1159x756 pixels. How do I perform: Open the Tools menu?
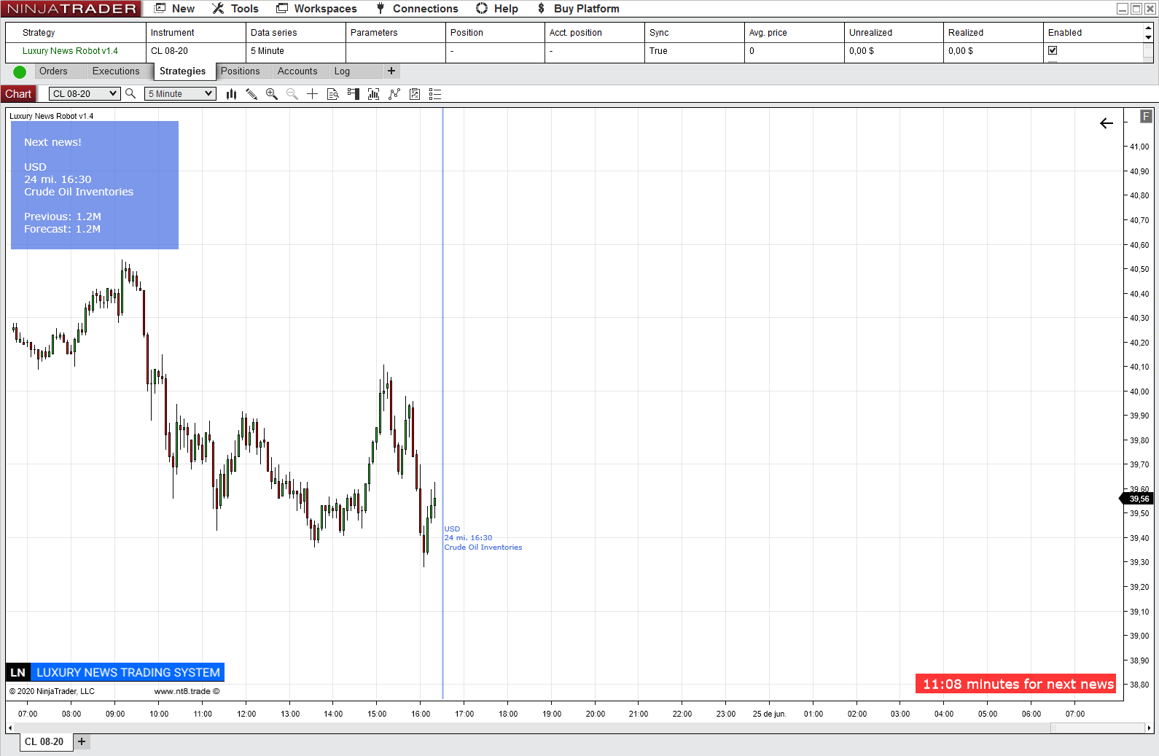click(x=235, y=9)
